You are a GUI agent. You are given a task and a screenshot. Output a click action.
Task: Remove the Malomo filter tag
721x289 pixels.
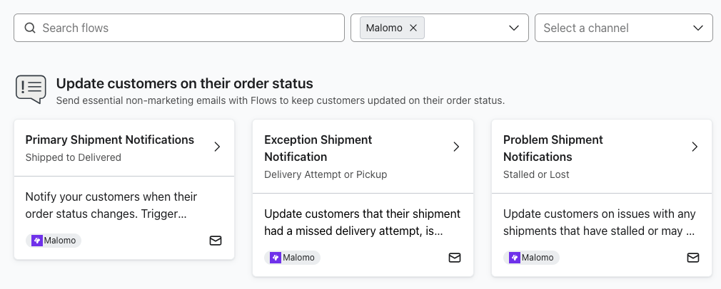pyautogui.click(x=413, y=28)
